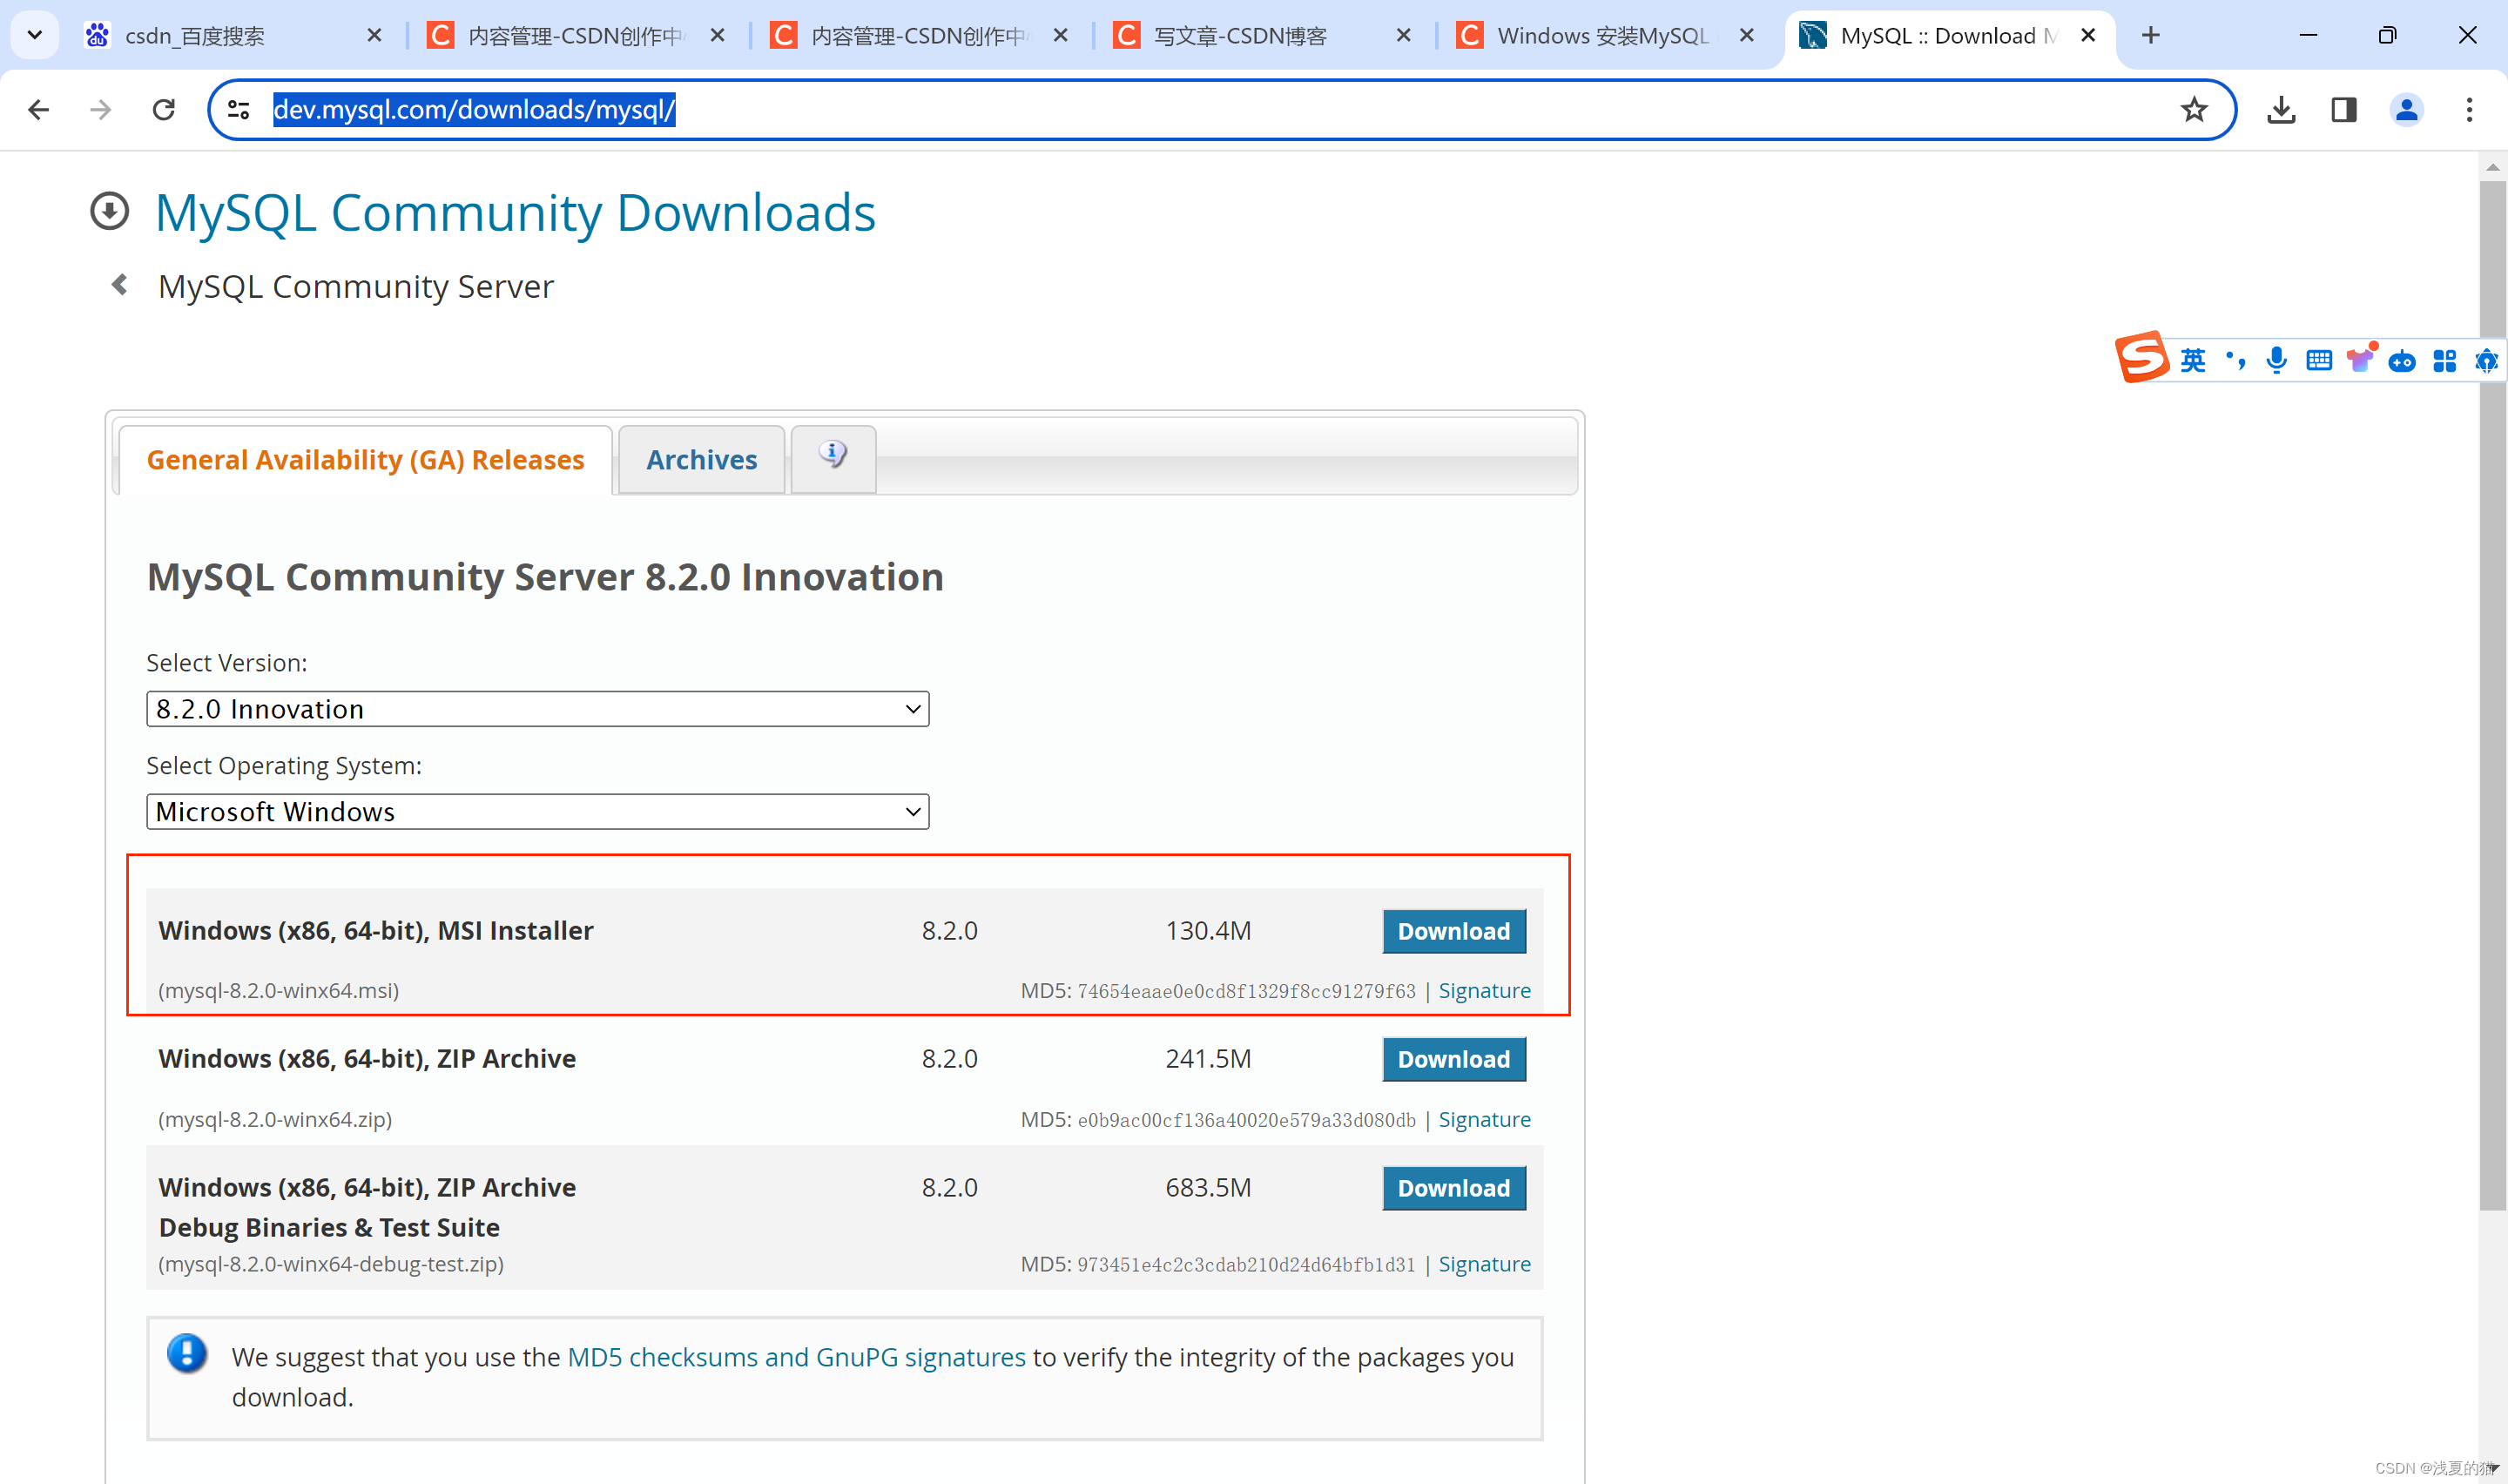Click the 683.5M size value
2508x1484 pixels.
(1208, 1188)
